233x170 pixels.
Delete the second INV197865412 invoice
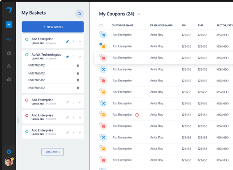[78, 74]
